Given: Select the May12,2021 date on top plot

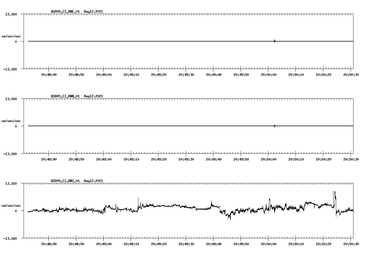Looking at the screenshot, I should coord(93,12).
